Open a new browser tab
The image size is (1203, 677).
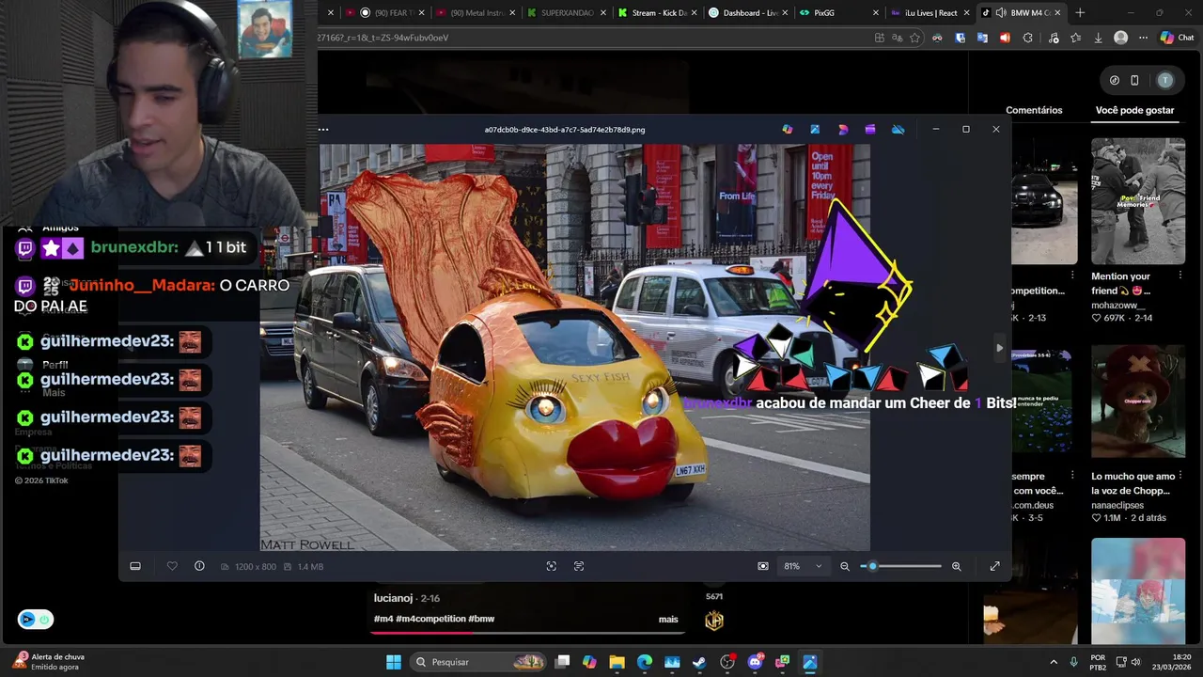[1080, 13]
